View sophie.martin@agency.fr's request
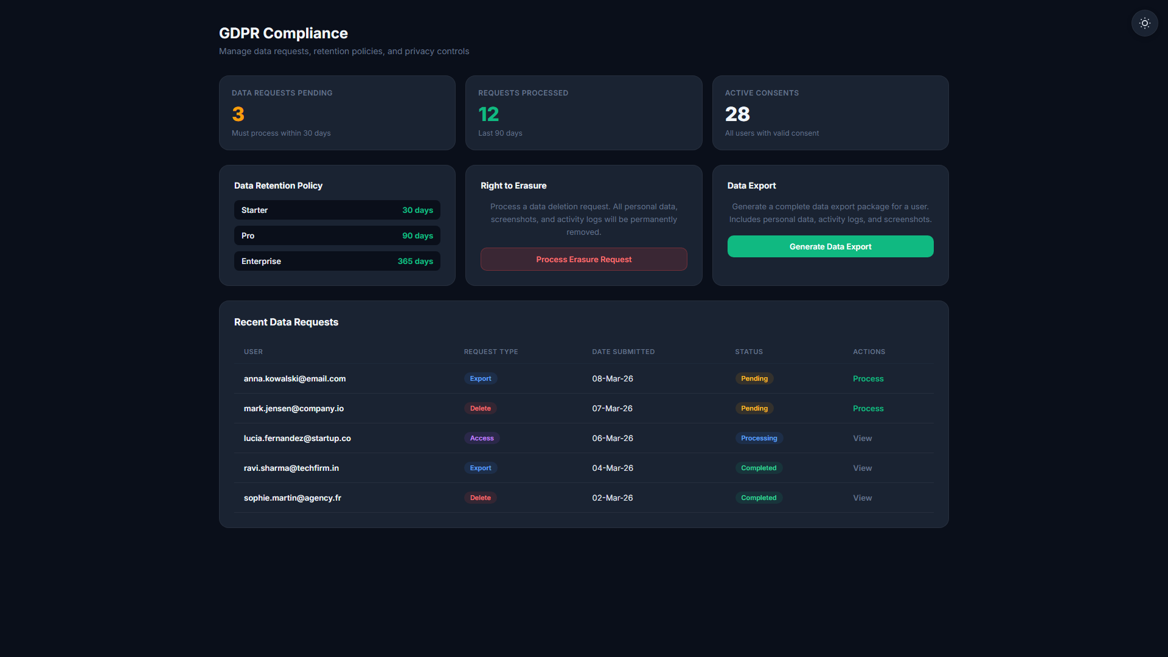This screenshot has width=1168, height=657. coord(862,498)
